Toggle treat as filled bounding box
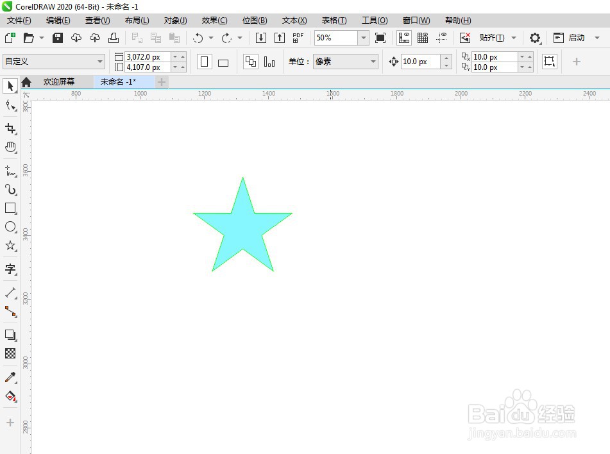 (549, 62)
